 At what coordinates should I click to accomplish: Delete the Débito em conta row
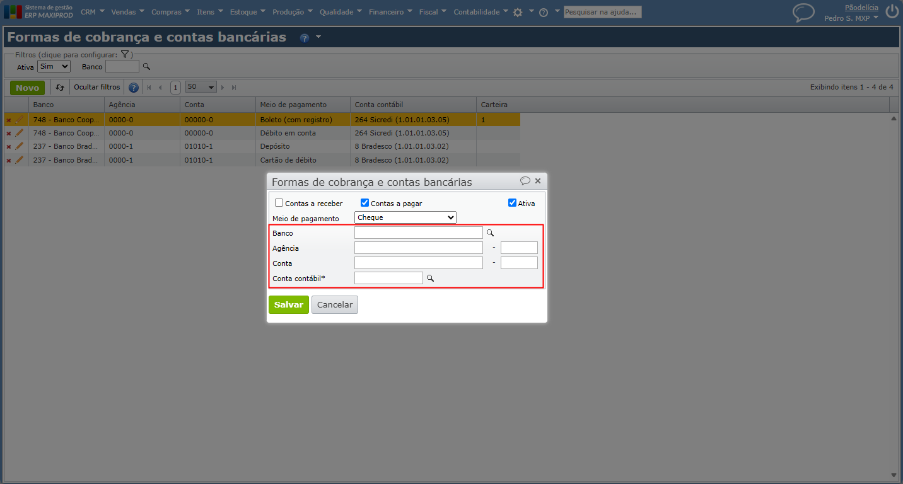9,134
